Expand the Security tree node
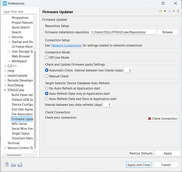Viewport: 182px width, 172px height. 9,37
